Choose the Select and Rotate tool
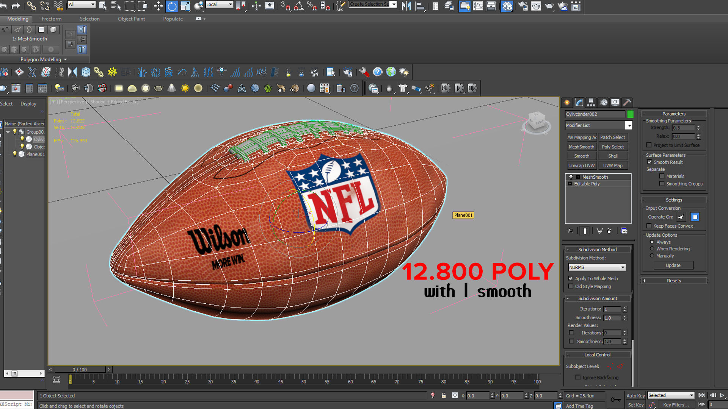This screenshot has width=728, height=409. coord(172,6)
